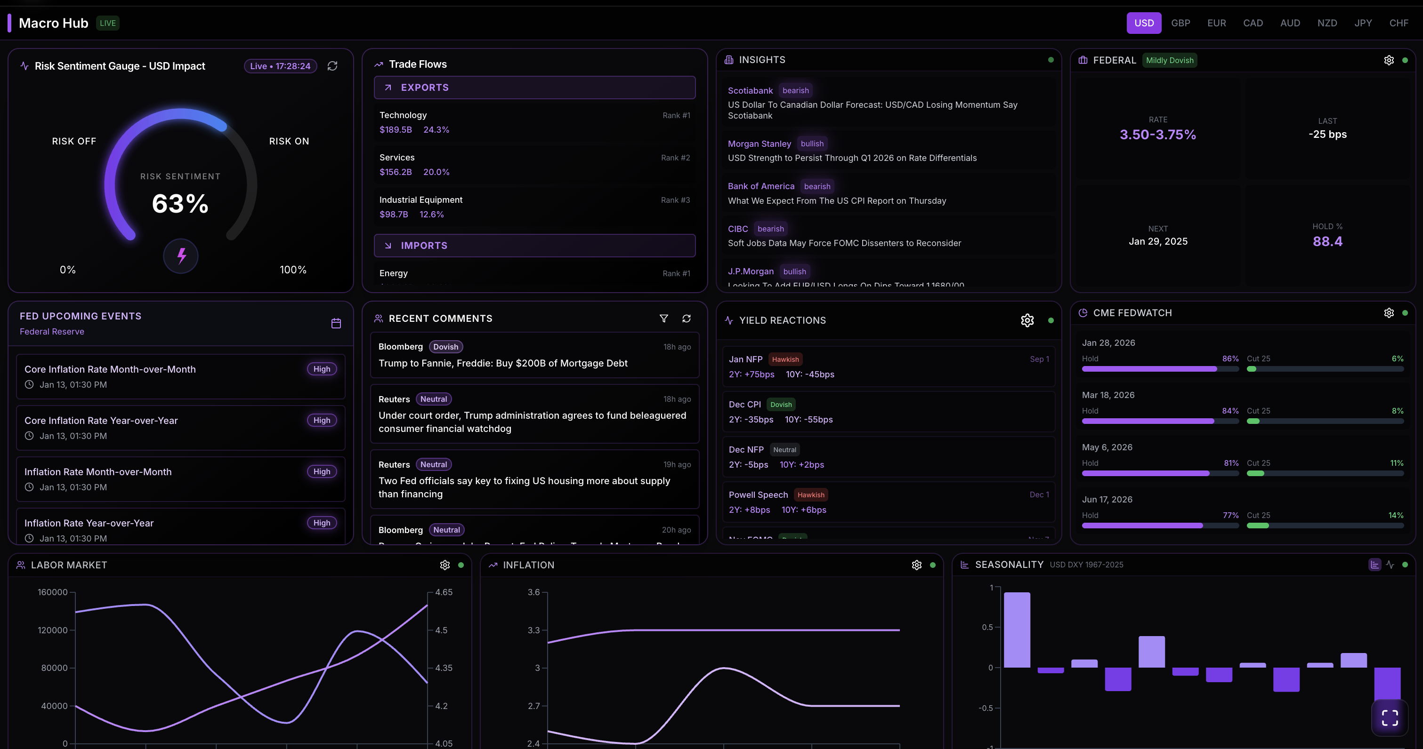
Task: Open CME FedWatch settings gear
Action: [1389, 312]
